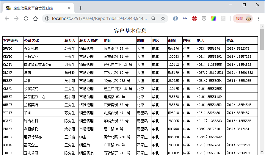The width and height of the screenshot is (265, 155).
Task: Go back to the previous page
Action: click(7, 18)
